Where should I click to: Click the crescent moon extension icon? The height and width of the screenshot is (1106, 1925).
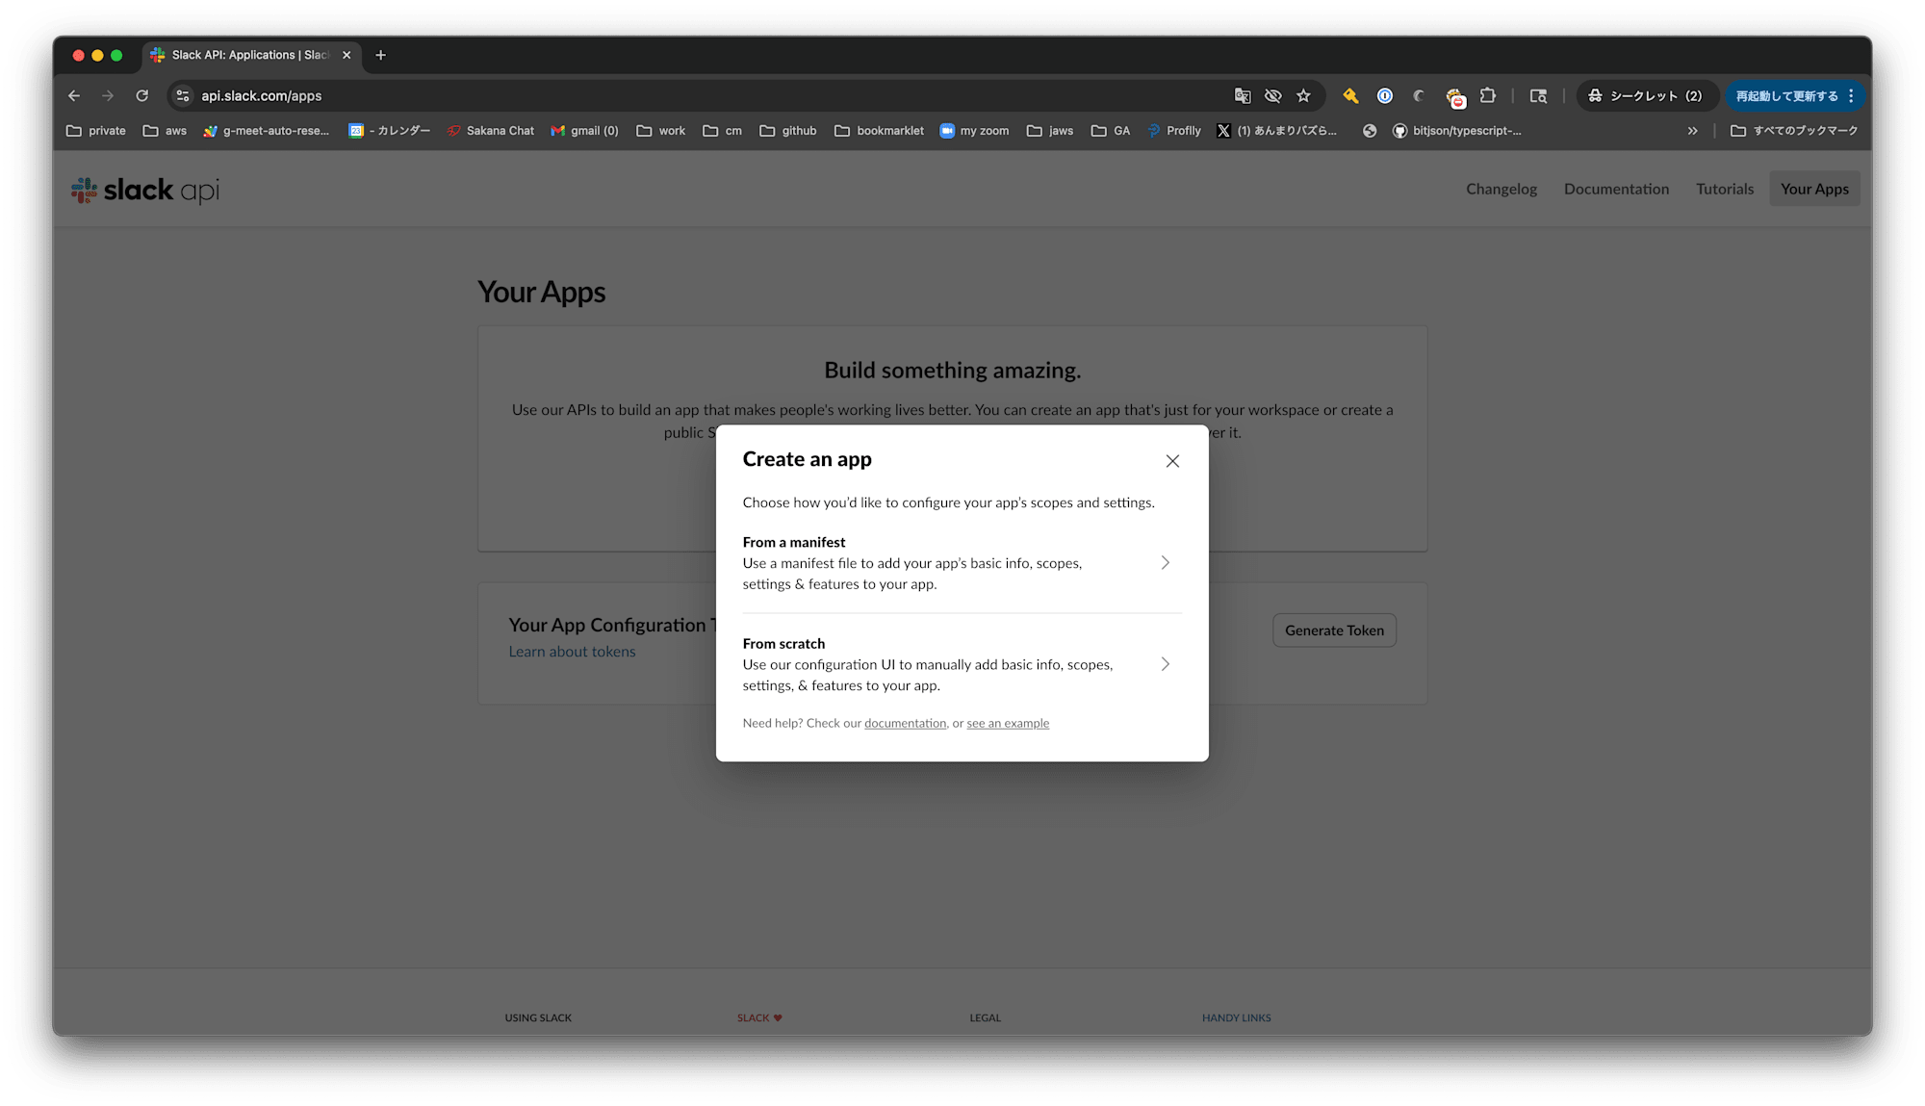pos(1419,95)
